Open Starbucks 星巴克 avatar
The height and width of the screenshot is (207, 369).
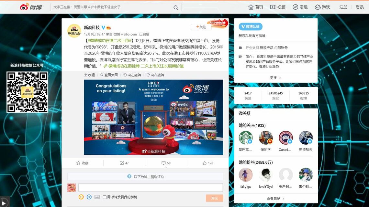pos(245,138)
